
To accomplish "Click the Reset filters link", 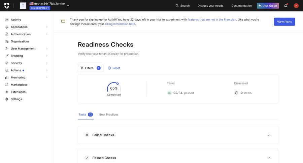I will click(114, 68).
